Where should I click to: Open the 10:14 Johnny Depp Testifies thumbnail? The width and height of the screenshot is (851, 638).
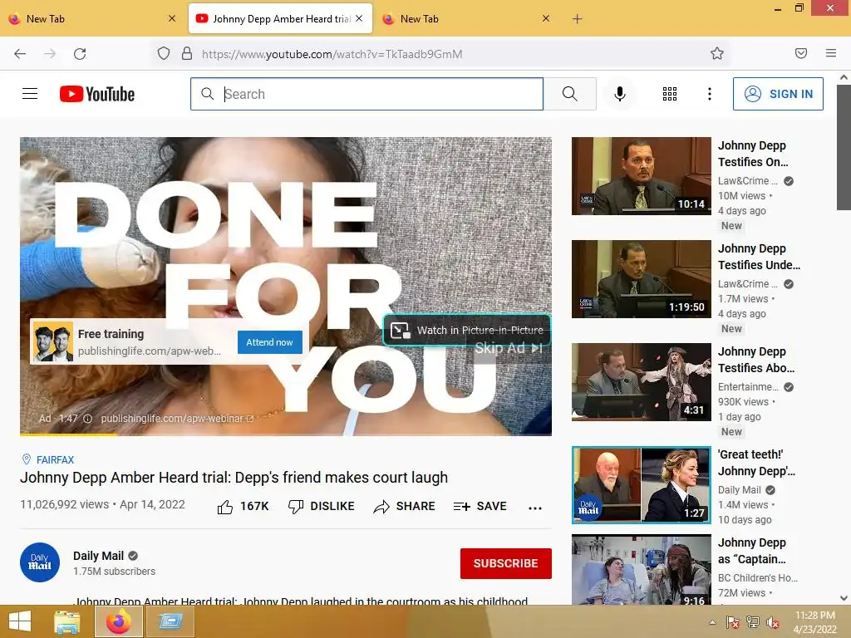click(x=641, y=176)
